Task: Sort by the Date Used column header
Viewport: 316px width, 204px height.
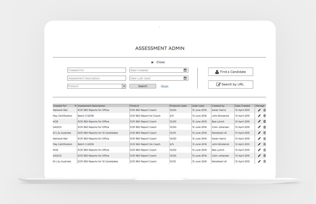Action: [198, 106]
